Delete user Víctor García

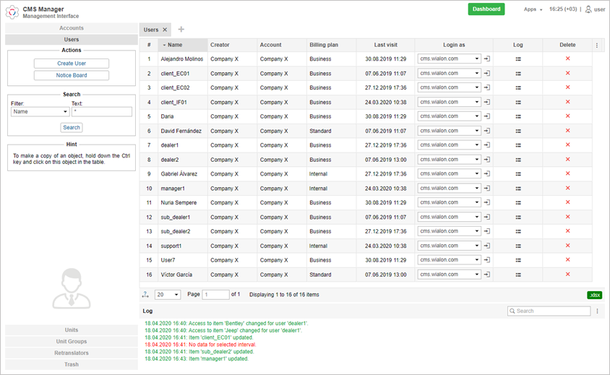click(x=567, y=275)
